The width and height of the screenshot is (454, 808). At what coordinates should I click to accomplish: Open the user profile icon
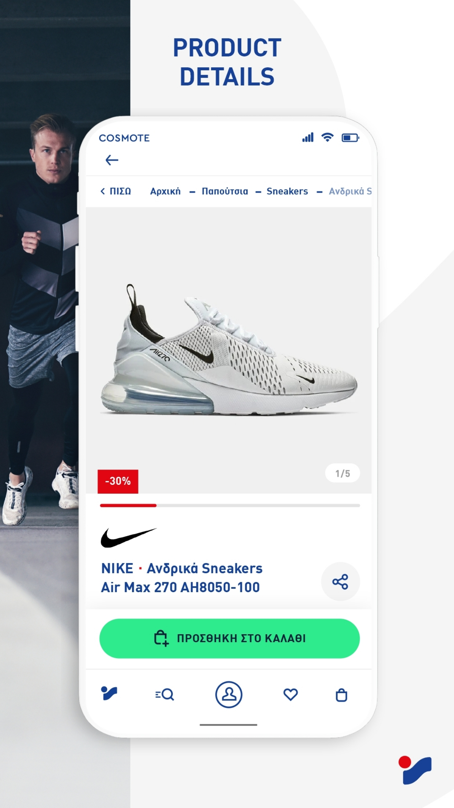pos(229,694)
